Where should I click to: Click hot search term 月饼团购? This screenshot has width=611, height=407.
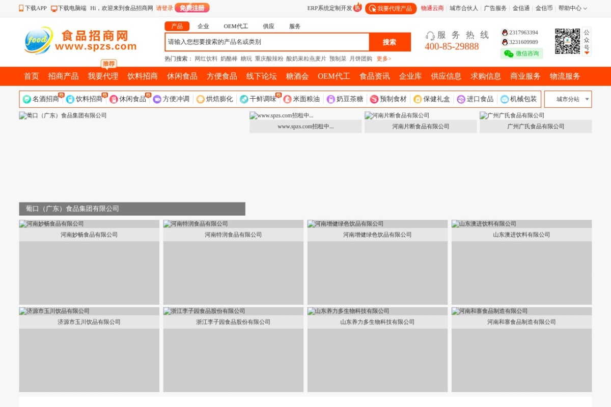click(x=361, y=59)
